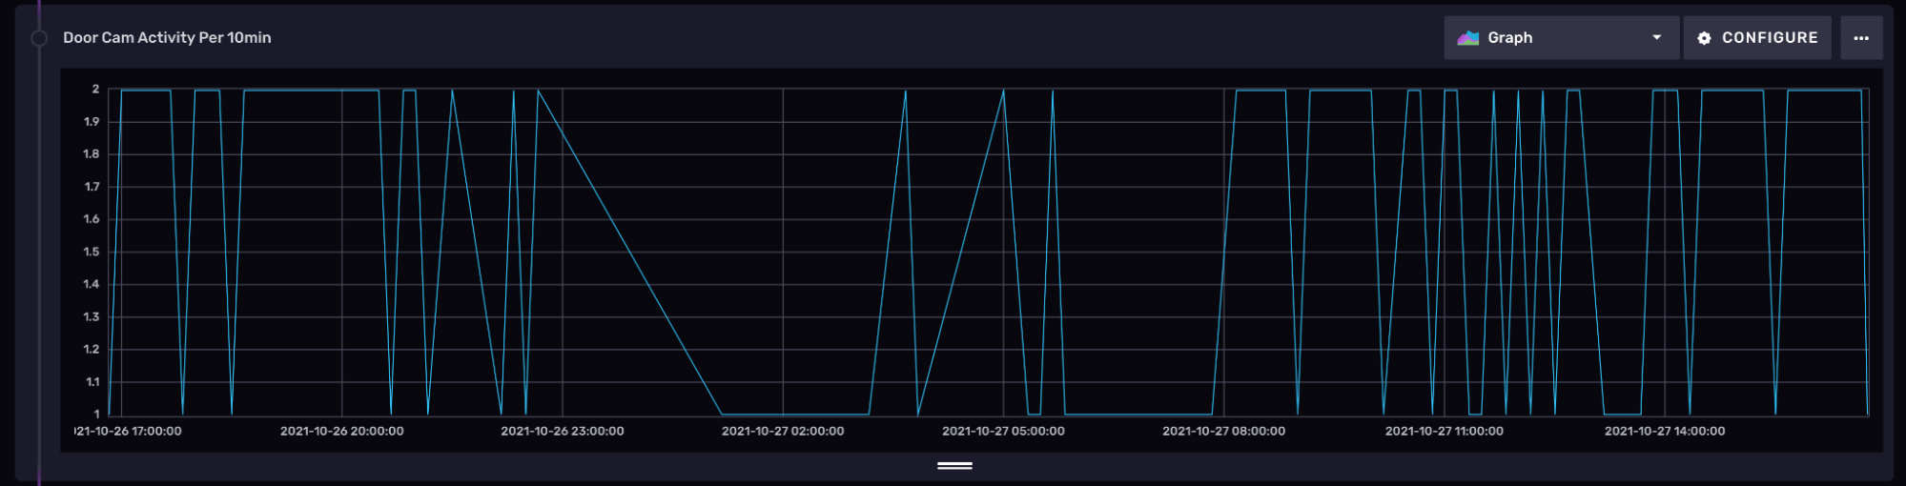
Task: Click the 2021-10-27 11:00:00 axis label
Action: (x=1444, y=432)
